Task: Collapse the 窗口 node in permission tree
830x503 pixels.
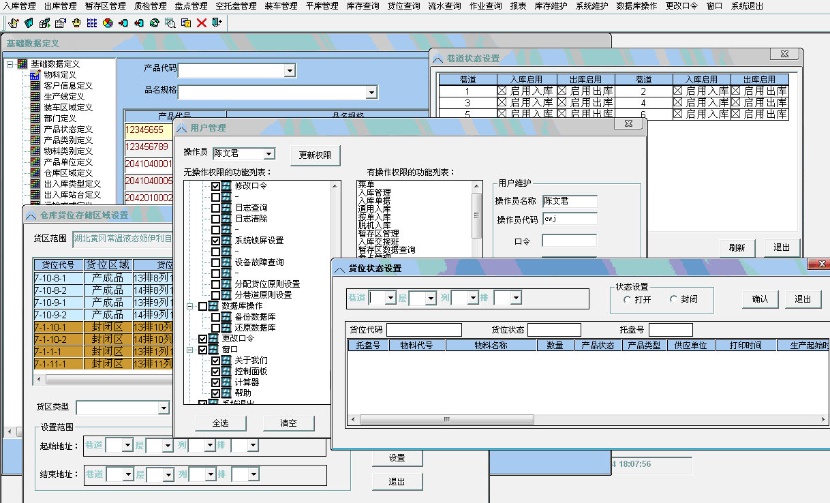Action: 190,350
